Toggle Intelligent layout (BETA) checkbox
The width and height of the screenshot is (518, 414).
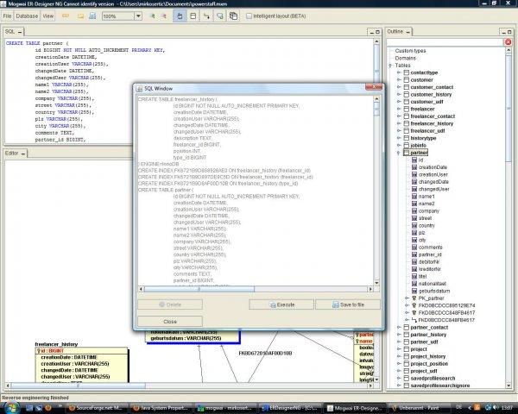coord(250,16)
